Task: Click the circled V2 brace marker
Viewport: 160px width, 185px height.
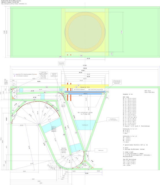Action: (x=53, y=106)
